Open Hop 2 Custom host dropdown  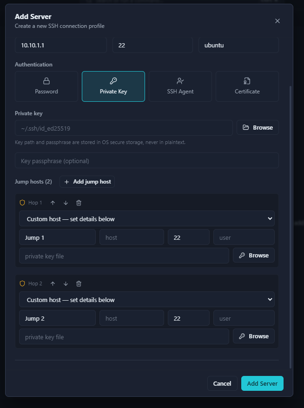point(147,300)
